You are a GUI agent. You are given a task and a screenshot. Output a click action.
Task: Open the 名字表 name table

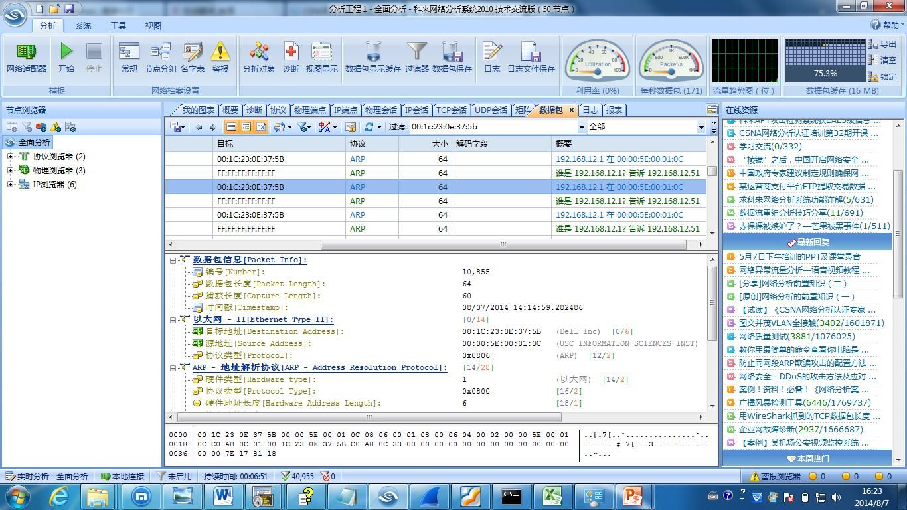pos(193,57)
